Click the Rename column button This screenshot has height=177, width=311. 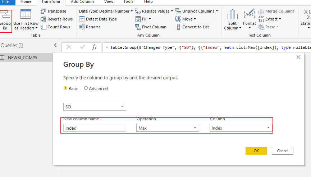point(90,27)
